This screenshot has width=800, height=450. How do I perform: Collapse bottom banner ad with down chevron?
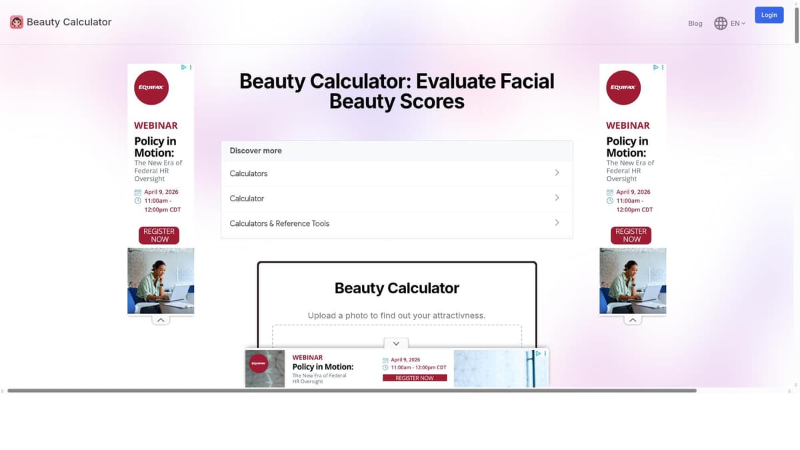point(396,343)
